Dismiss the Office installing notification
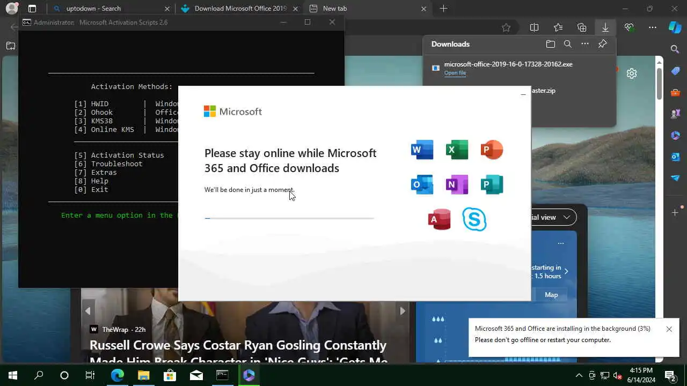This screenshot has width=687, height=386. click(x=669, y=329)
